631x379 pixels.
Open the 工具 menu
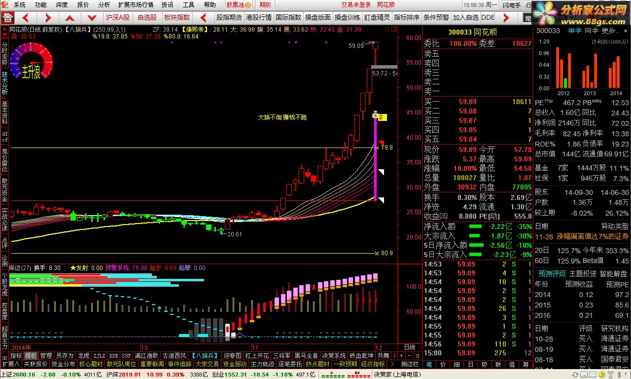[x=188, y=5]
